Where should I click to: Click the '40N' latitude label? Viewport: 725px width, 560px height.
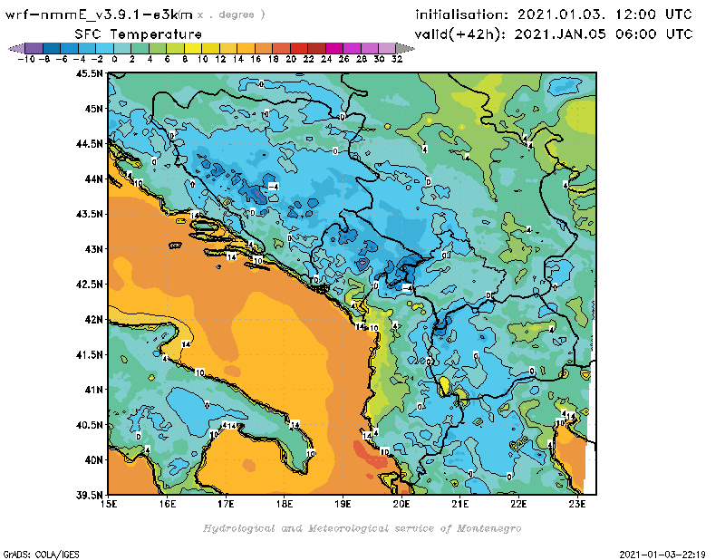(93, 460)
